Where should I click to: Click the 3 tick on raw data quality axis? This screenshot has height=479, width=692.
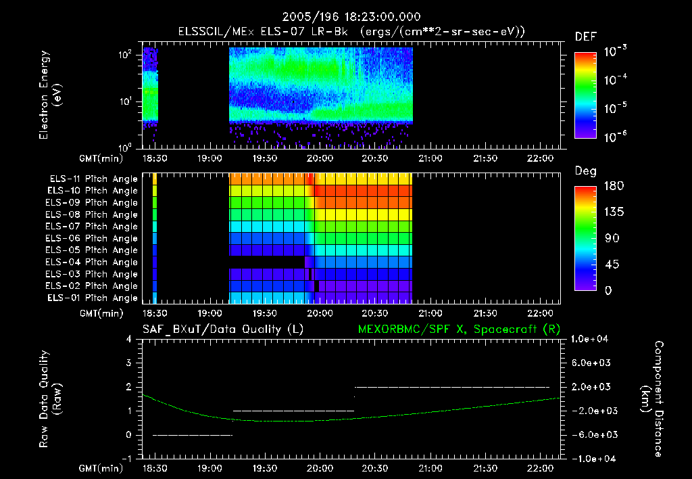click(128, 363)
